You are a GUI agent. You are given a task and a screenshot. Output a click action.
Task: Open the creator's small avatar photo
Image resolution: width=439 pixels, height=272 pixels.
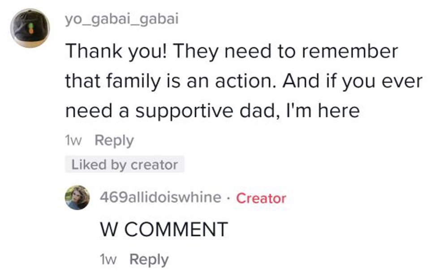coord(76,198)
